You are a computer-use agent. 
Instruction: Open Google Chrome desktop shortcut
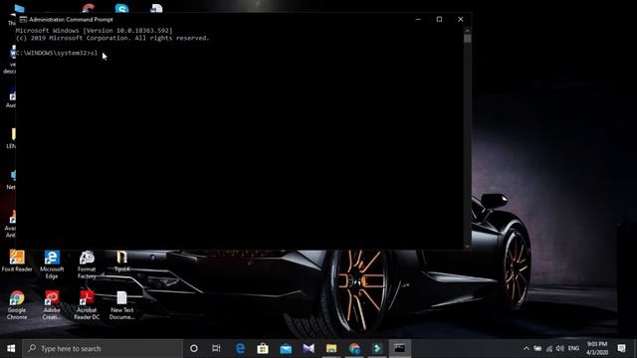pos(17,305)
